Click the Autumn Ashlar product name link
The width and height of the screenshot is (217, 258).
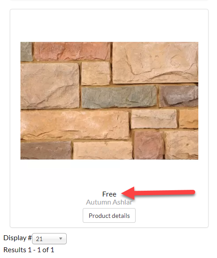[x=109, y=202]
